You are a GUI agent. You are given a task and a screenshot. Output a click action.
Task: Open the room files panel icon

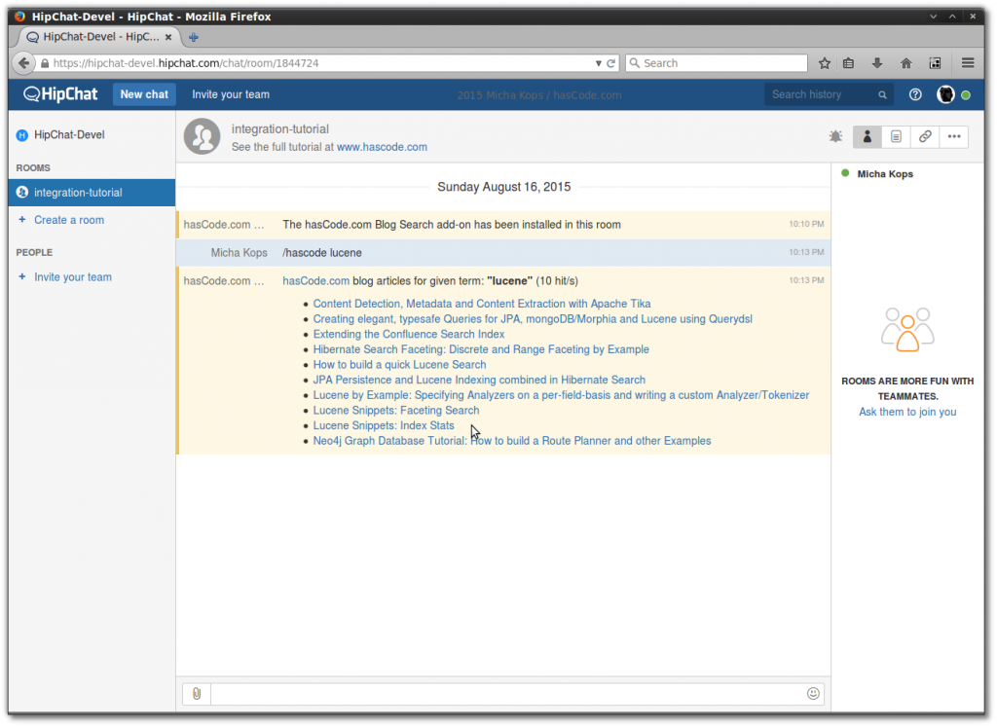click(x=896, y=136)
